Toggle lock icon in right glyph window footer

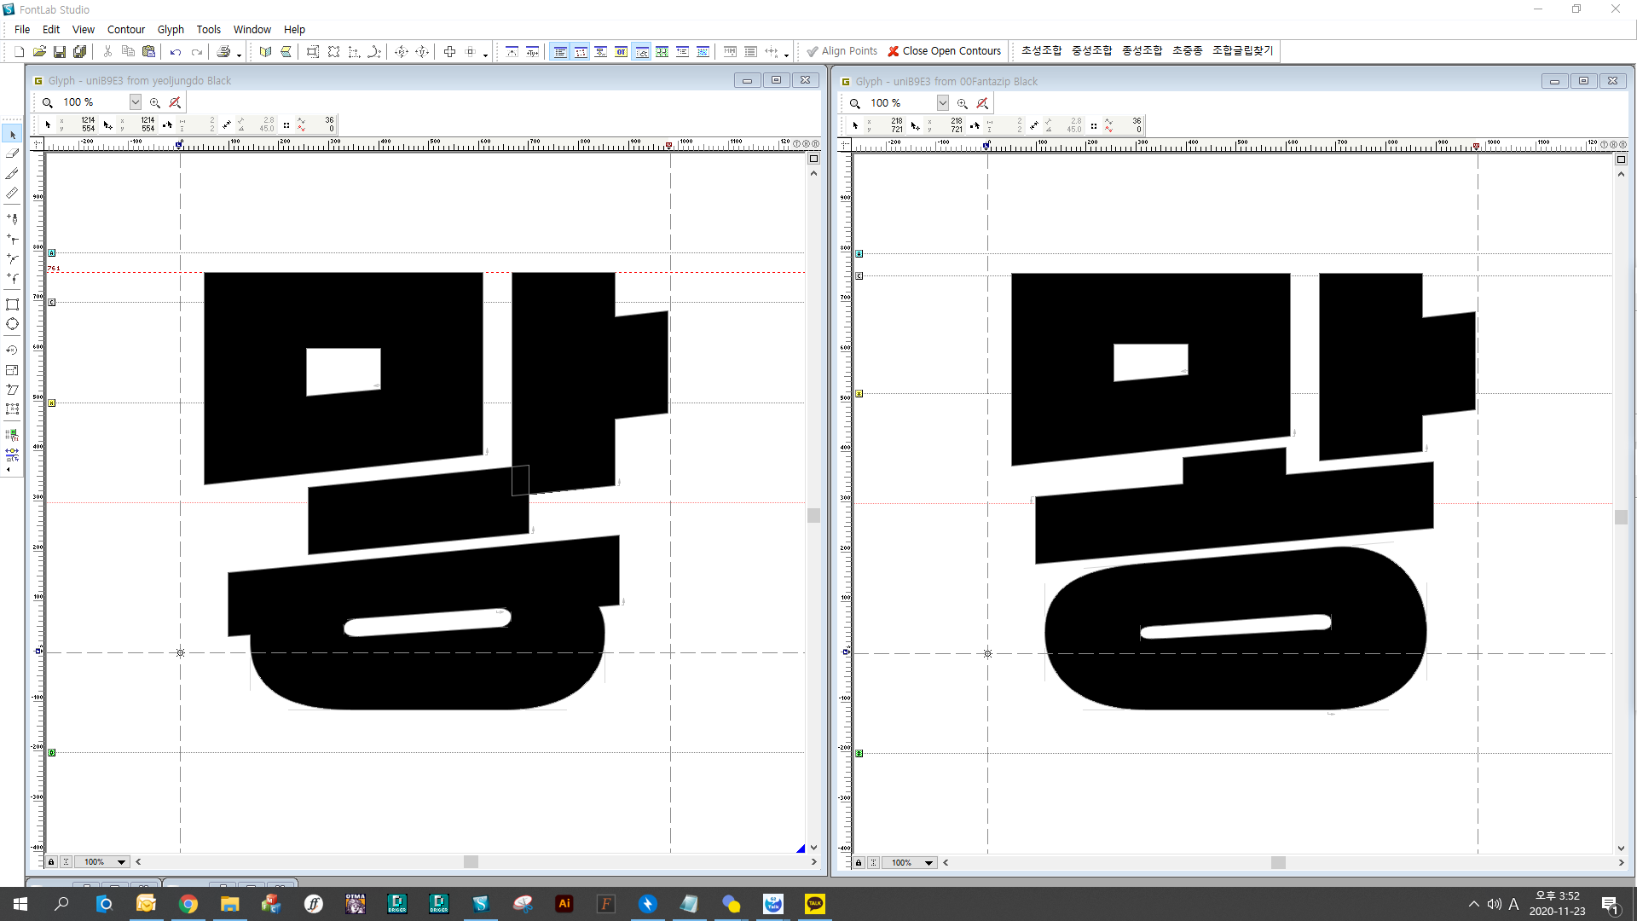point(859,863)
